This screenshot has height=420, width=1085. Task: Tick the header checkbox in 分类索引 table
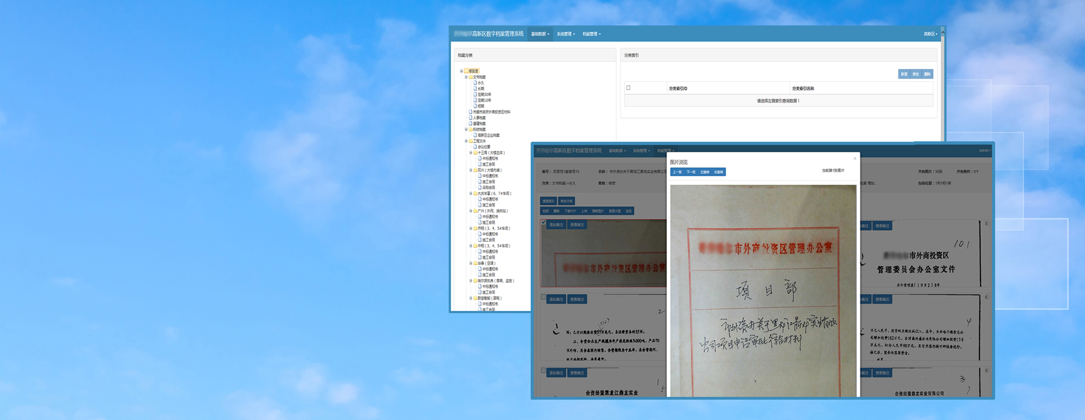click(x=628, y=88)
